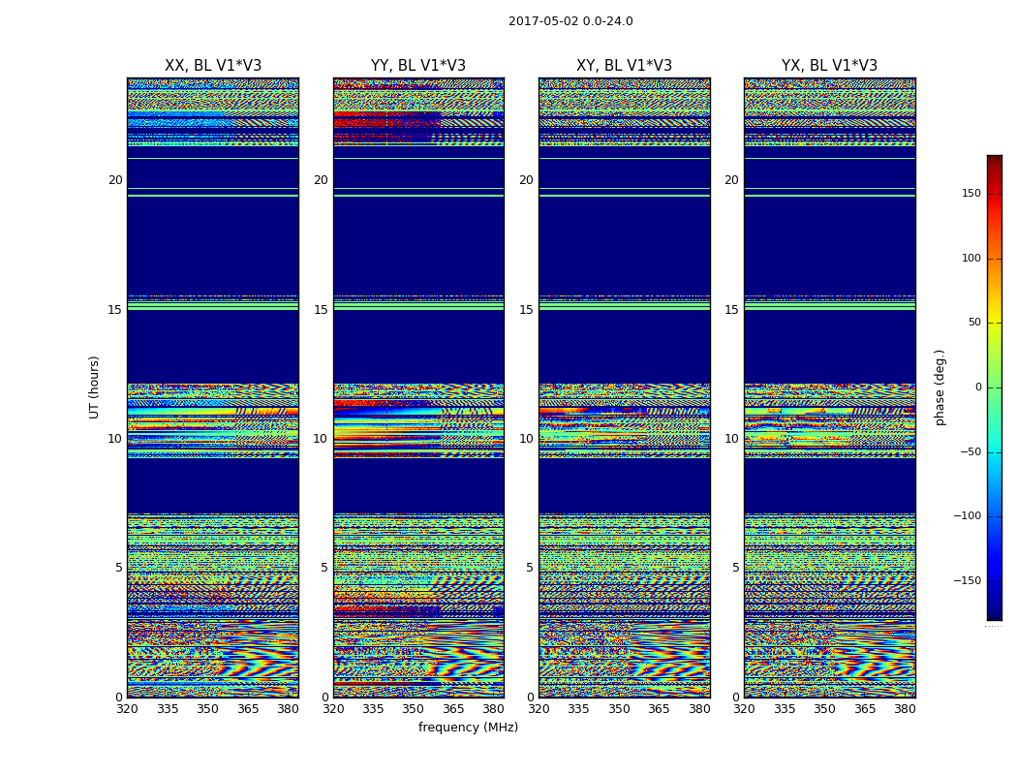Click the 350 tick label under the YY plot

coord(414,709)
